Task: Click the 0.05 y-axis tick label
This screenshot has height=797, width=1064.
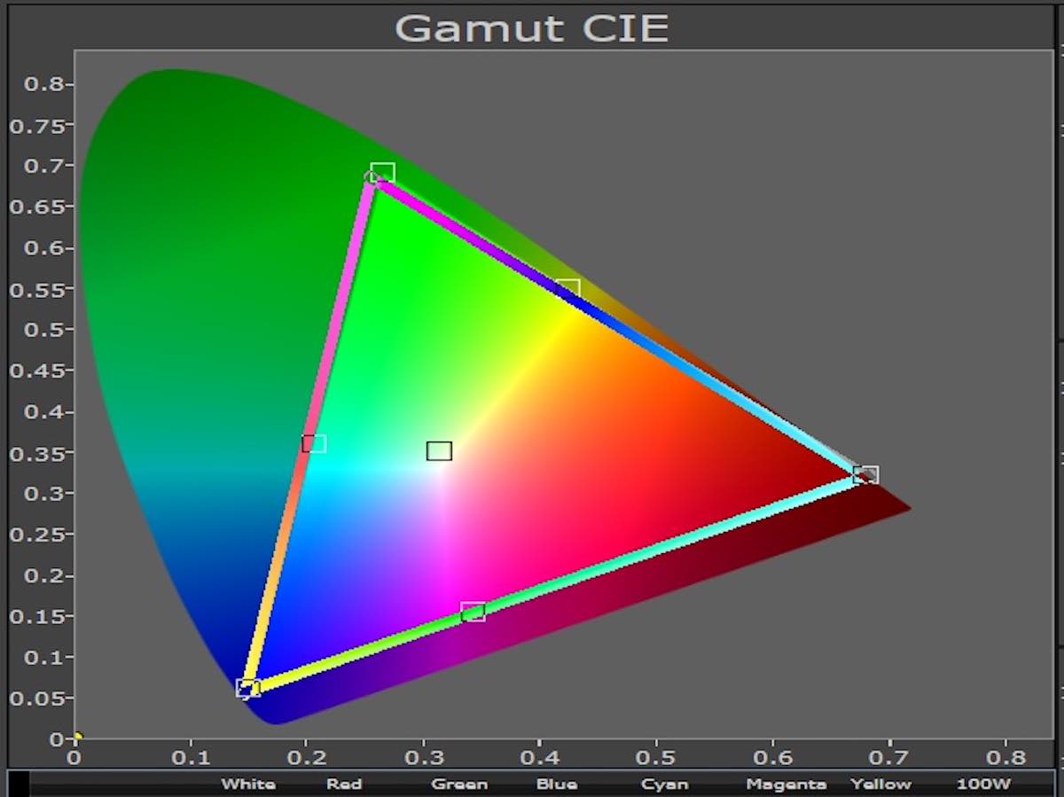Action: (x=35, y=699)
